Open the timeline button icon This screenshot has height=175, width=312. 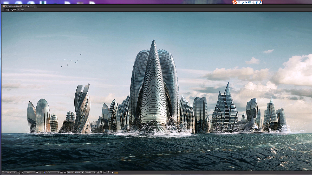pyautogui.click(x=105, y=172)
